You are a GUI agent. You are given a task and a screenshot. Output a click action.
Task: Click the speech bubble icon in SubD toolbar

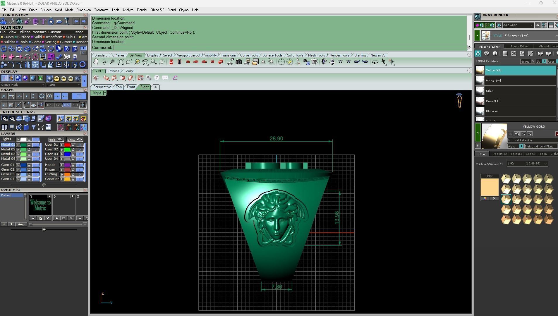point(165,78)
